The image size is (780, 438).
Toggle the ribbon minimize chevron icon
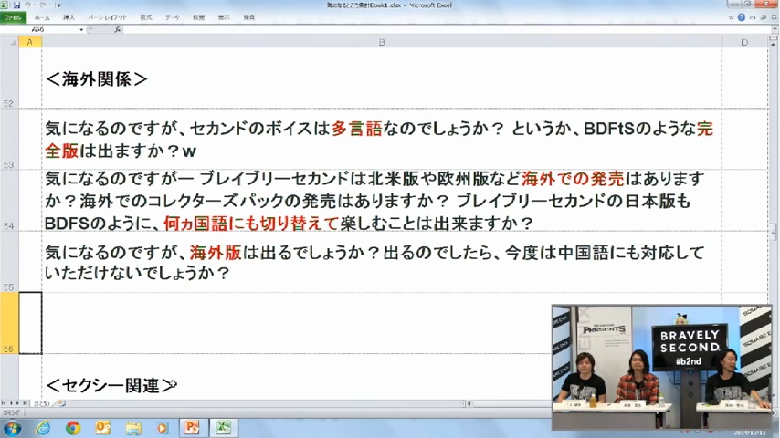731,17
